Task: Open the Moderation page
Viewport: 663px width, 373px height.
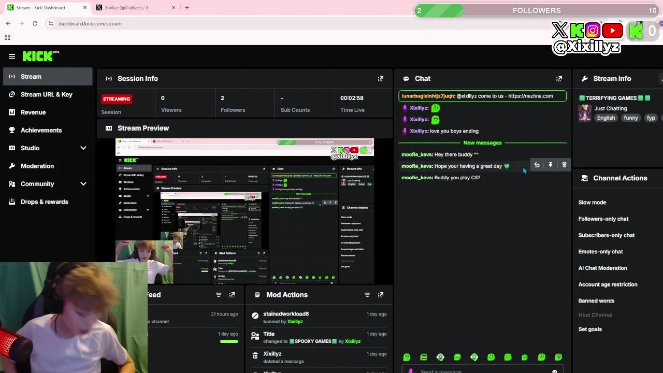Action: (x=48, y=166)
